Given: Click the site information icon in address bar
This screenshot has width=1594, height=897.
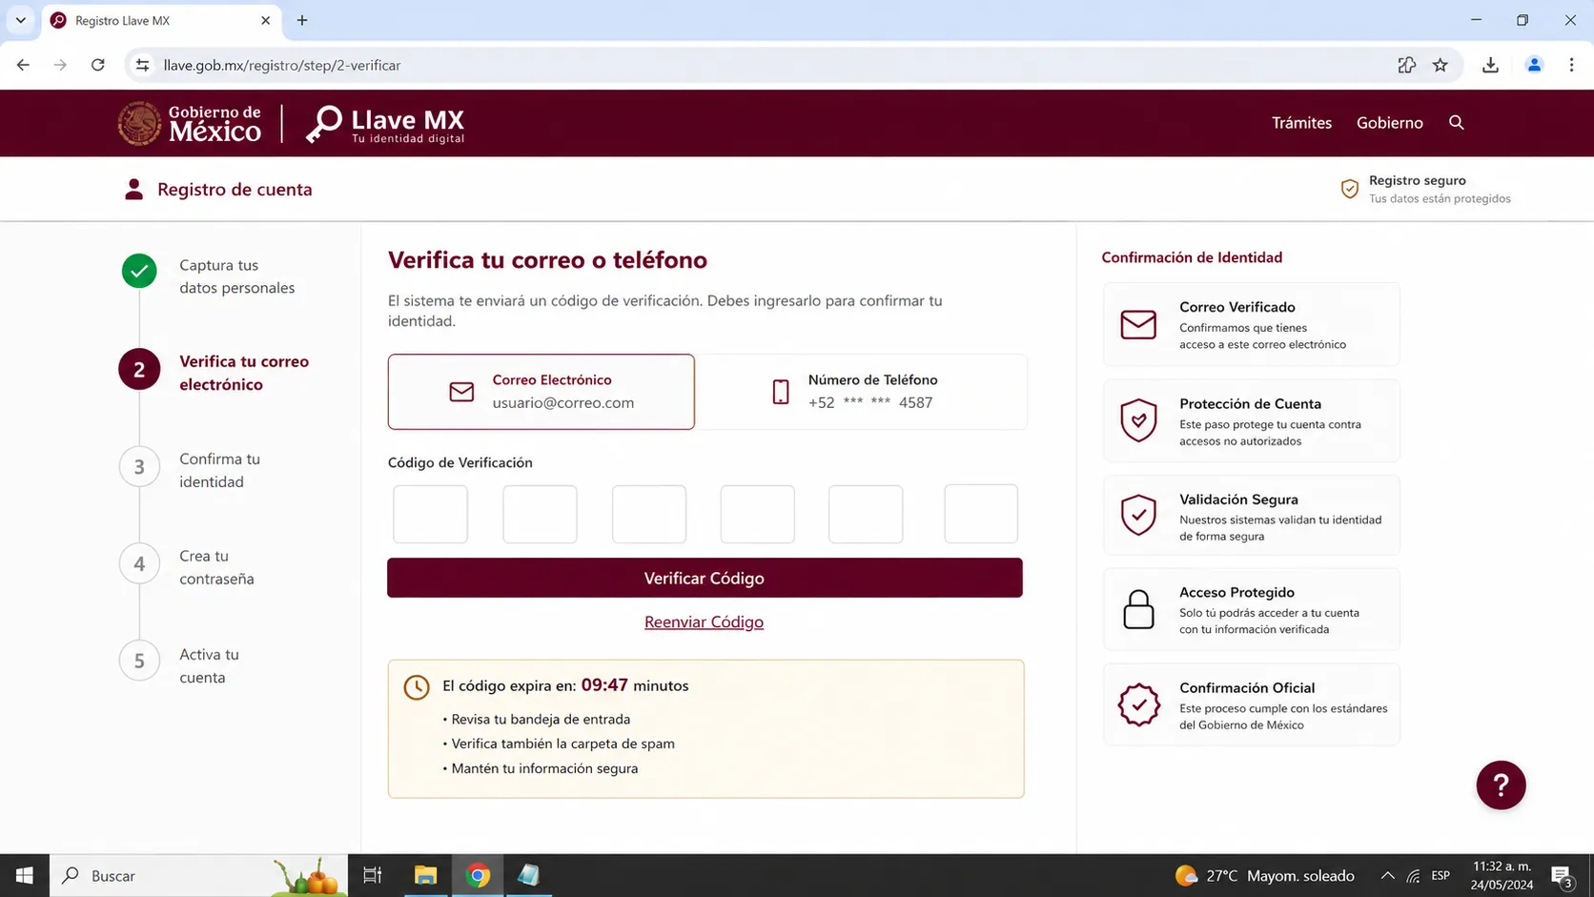Looking at the screenshot, I should pyautogui.click(x=142, y=65).
